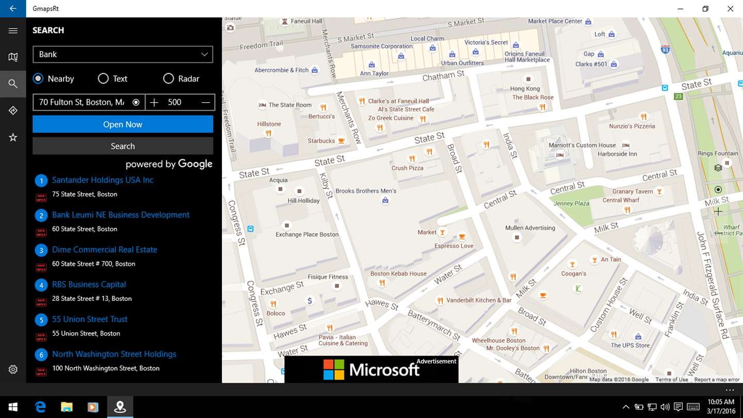Select The UPS Store marker
The width and height of the screenshot is (743, 418).
click(639, 336)
